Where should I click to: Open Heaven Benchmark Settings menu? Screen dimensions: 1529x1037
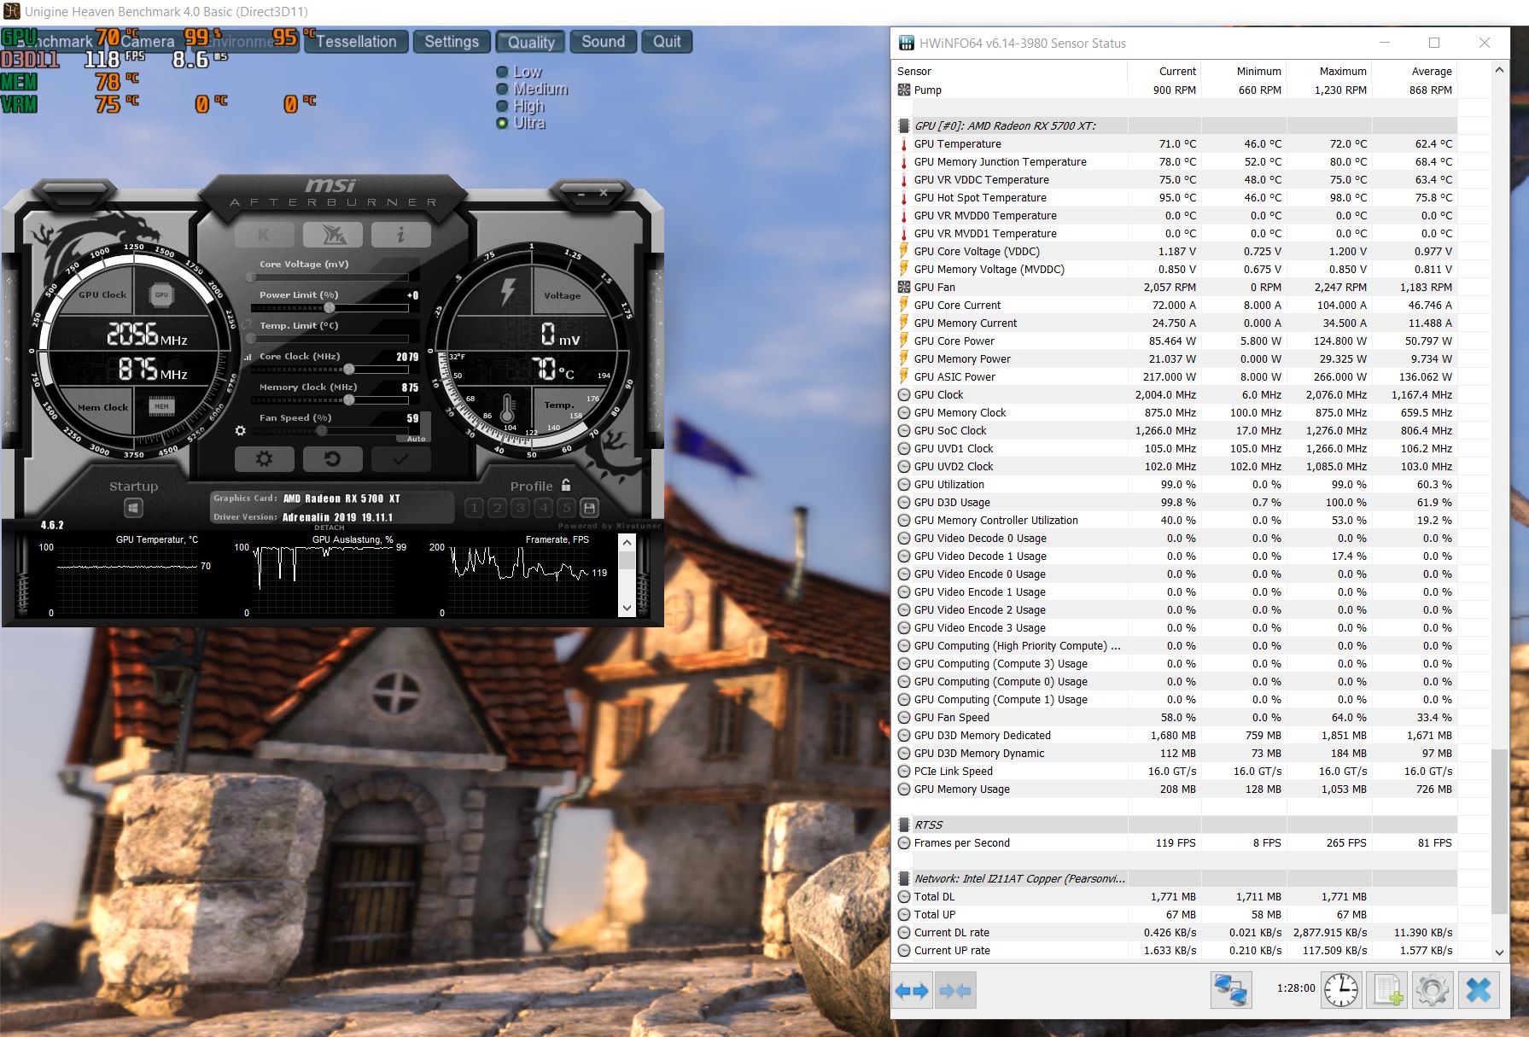452,42
